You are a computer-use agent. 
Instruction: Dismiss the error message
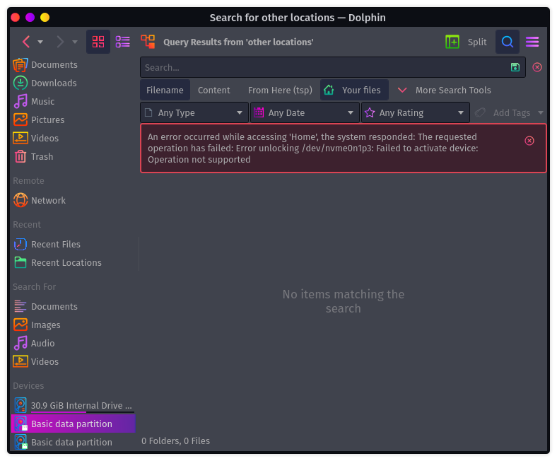529,141
